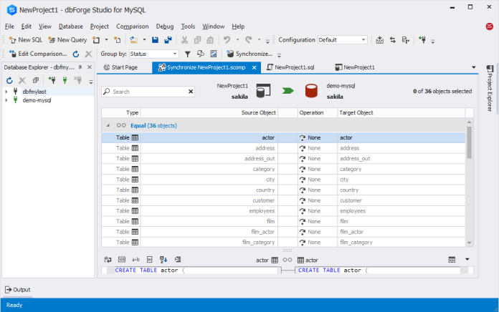Click the new connection plug icon in main toolbar
Image resolution: width=499 pixels, height=312 pixels.
pyautogui.click(x=422, y=40)
